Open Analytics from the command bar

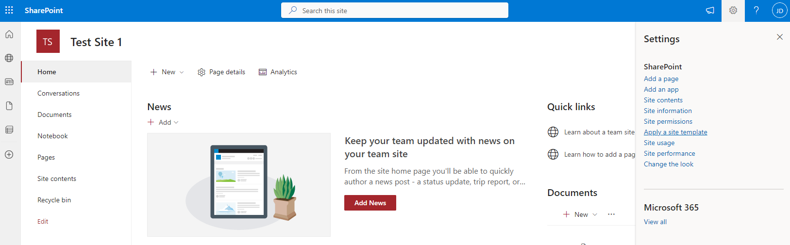point(278,72)
